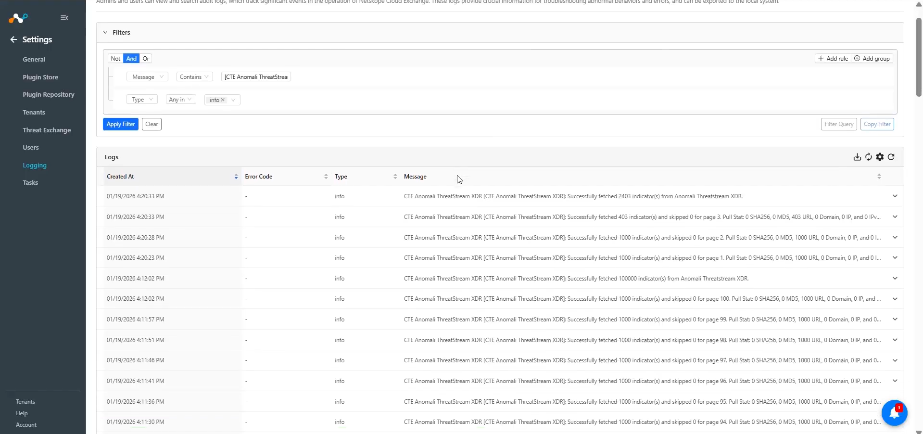Select the Or operator for filter rules

pos(146,59)
